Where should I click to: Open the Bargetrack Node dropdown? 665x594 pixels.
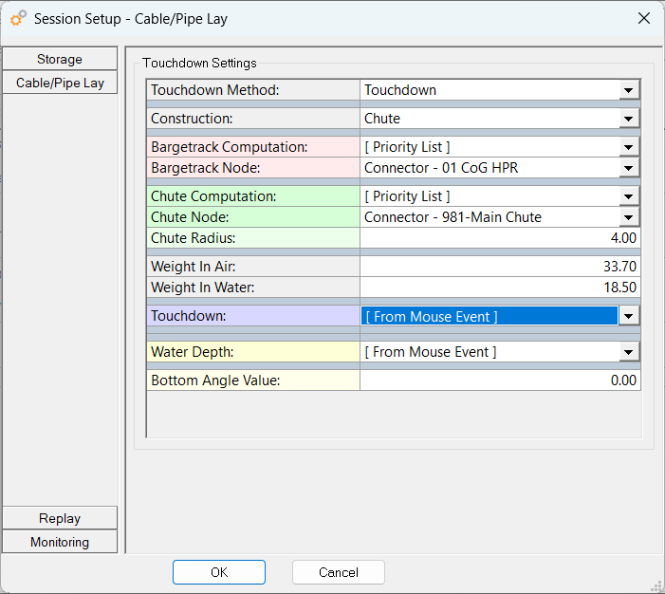click(x=628, y=168)
